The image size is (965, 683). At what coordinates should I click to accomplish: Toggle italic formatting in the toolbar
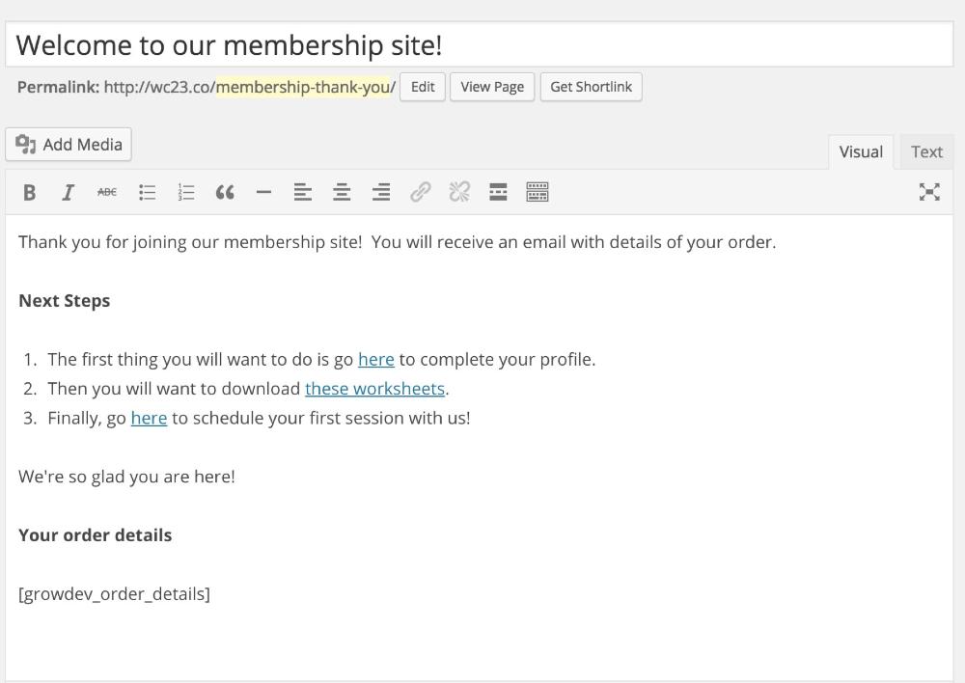[68, 193]
